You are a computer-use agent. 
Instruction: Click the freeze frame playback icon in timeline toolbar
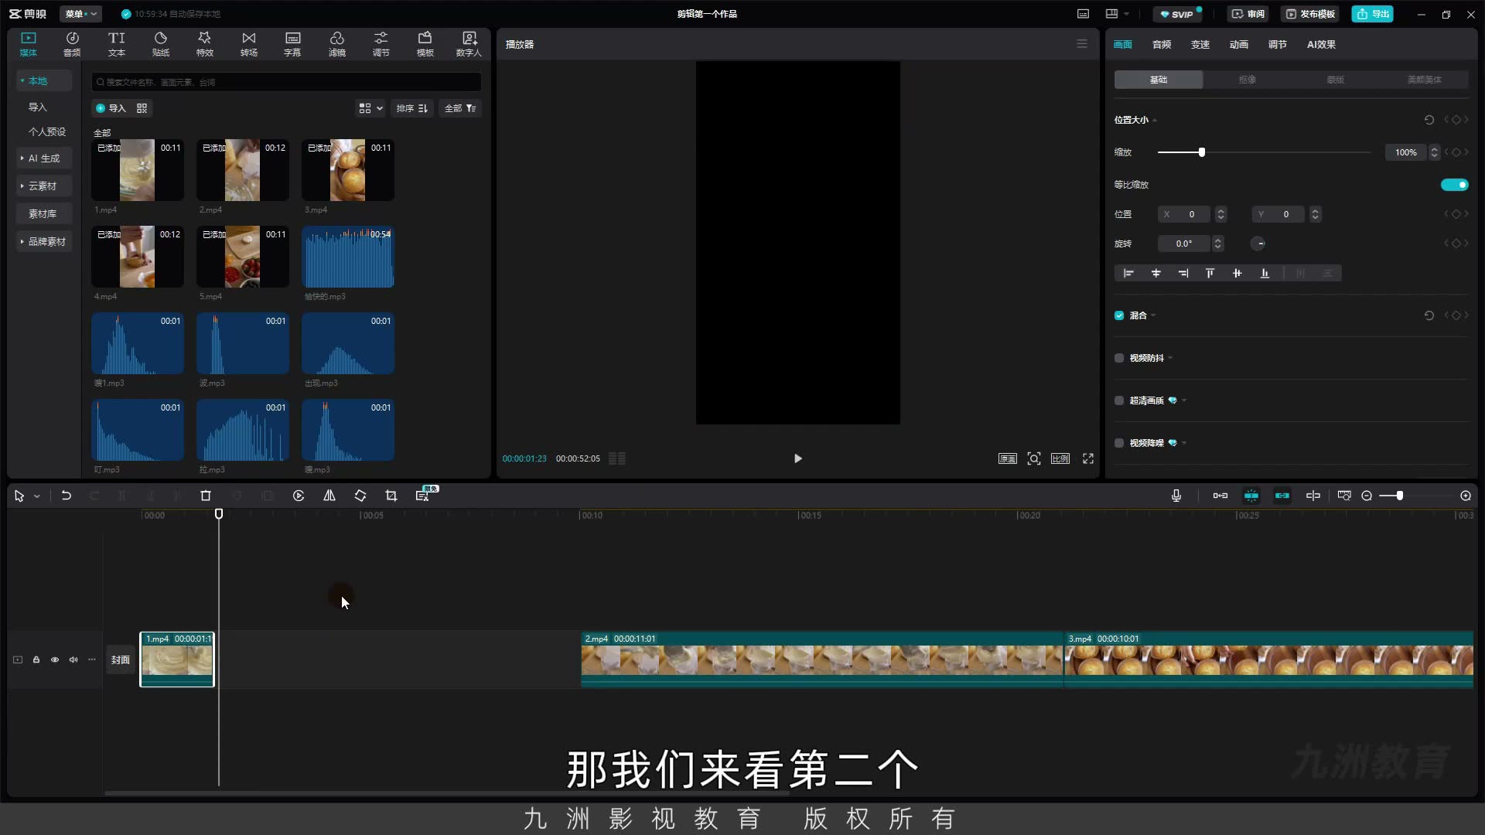click(x=299, y=496)
